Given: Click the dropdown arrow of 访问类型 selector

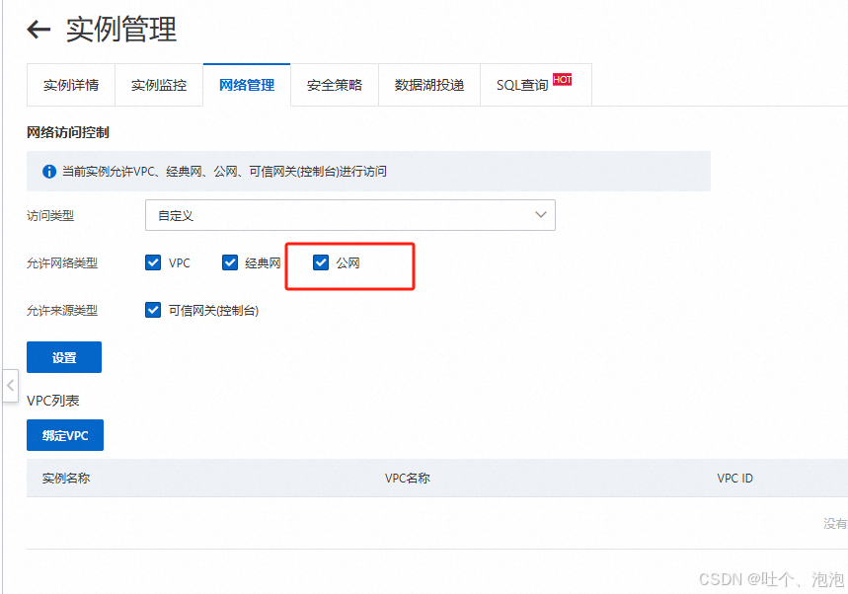Looking at the screenshot, I should click(x=540, y=214).
